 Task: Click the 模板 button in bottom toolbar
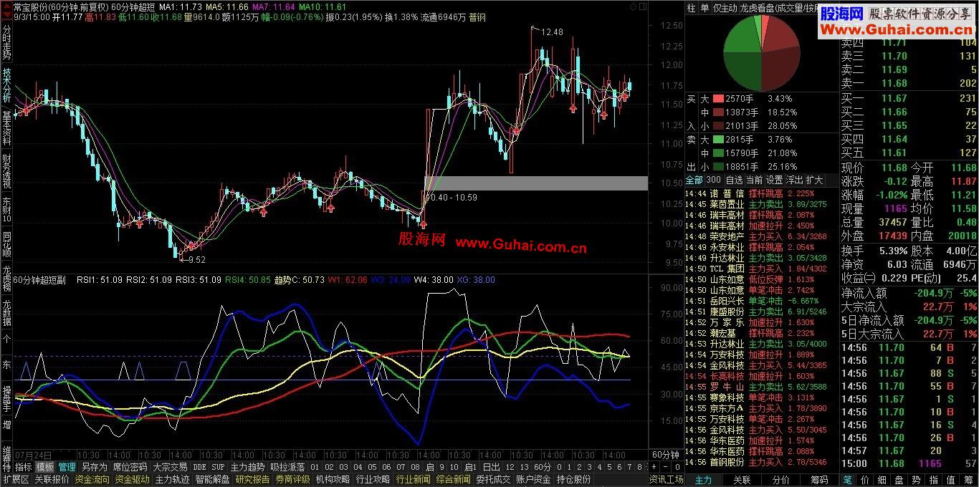coord(45,467)
